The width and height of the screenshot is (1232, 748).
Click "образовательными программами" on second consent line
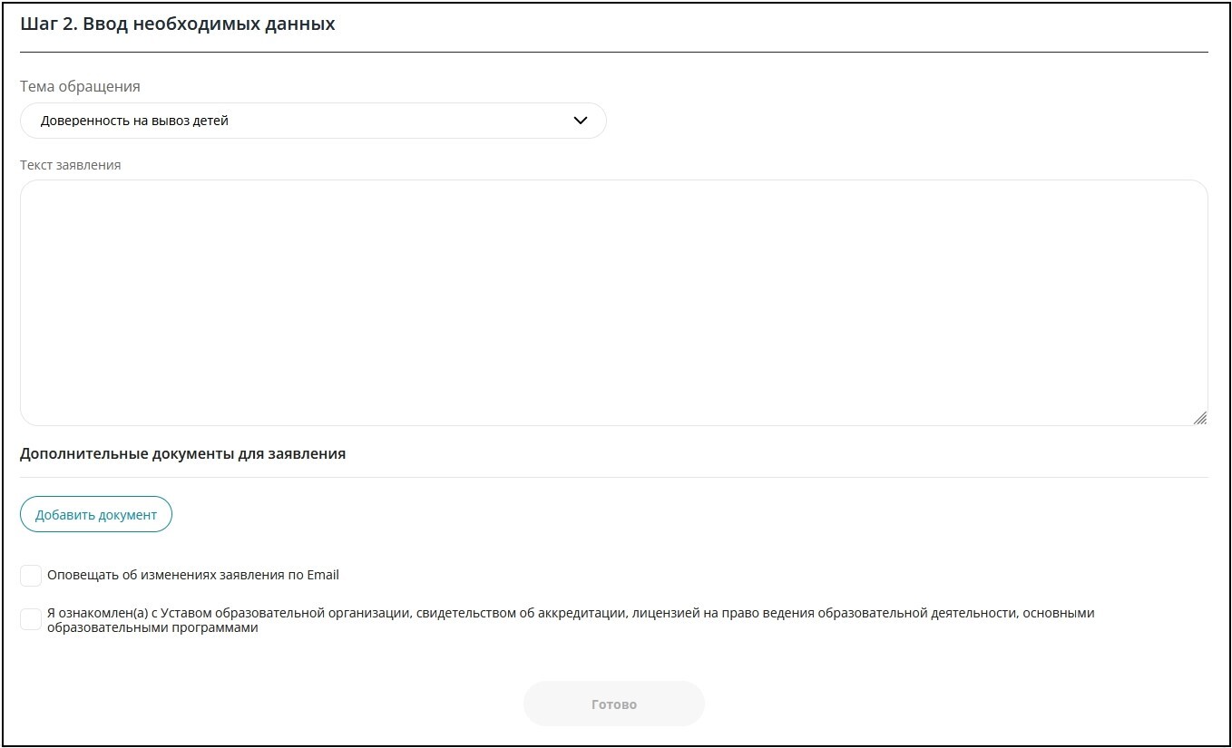152,628
